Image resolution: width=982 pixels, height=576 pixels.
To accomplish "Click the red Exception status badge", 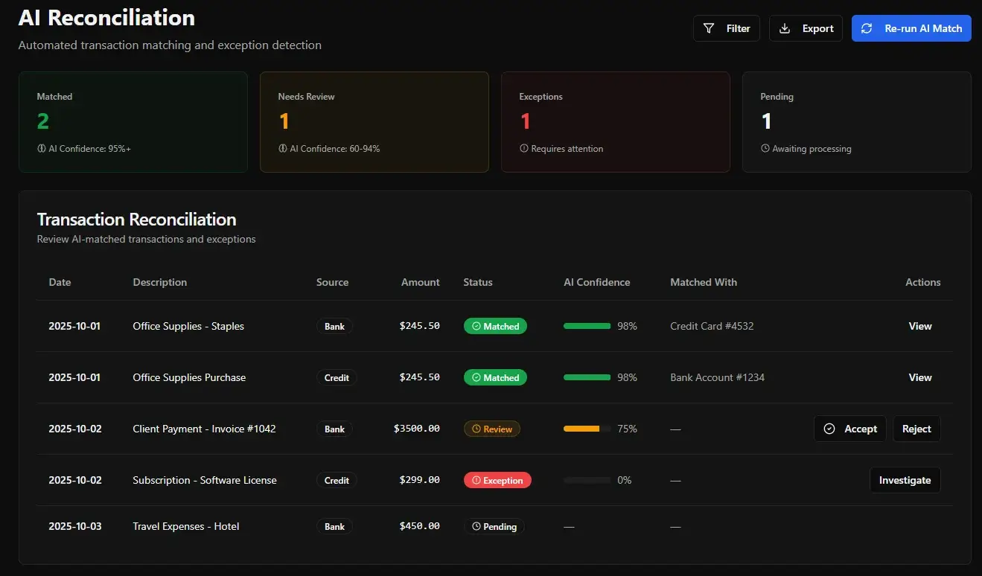I will 497,480.
